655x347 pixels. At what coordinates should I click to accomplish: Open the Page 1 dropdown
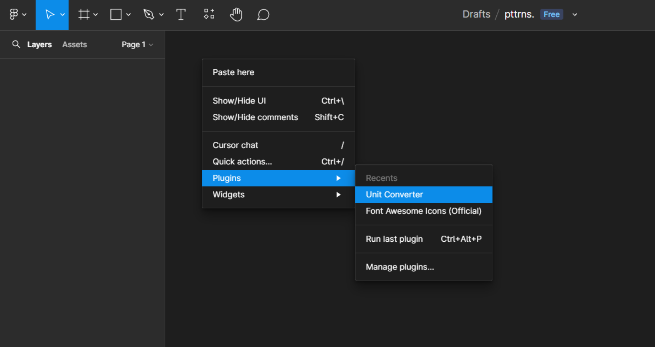(137, 44)
